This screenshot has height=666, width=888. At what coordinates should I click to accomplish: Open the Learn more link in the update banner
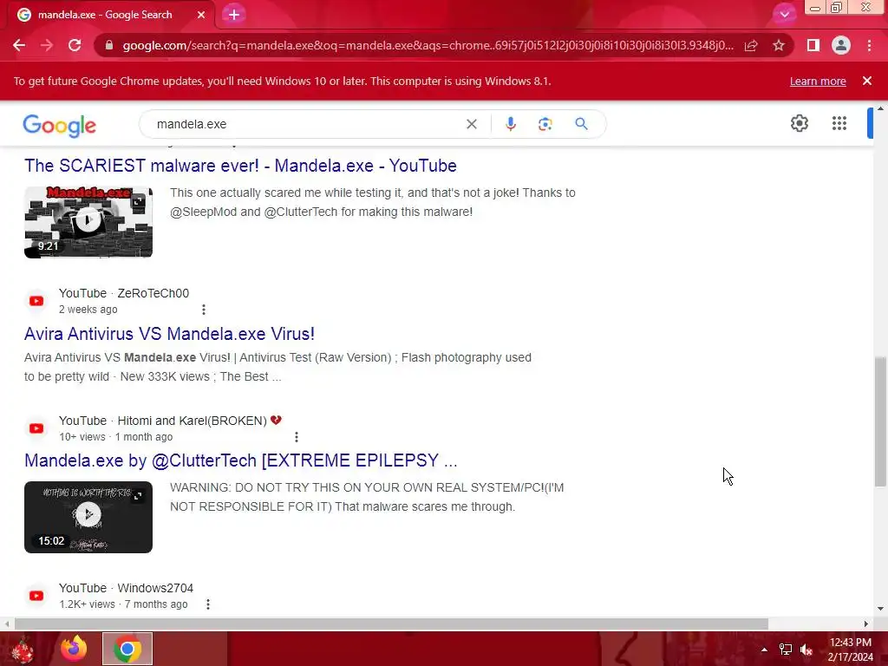pos(818,81)
